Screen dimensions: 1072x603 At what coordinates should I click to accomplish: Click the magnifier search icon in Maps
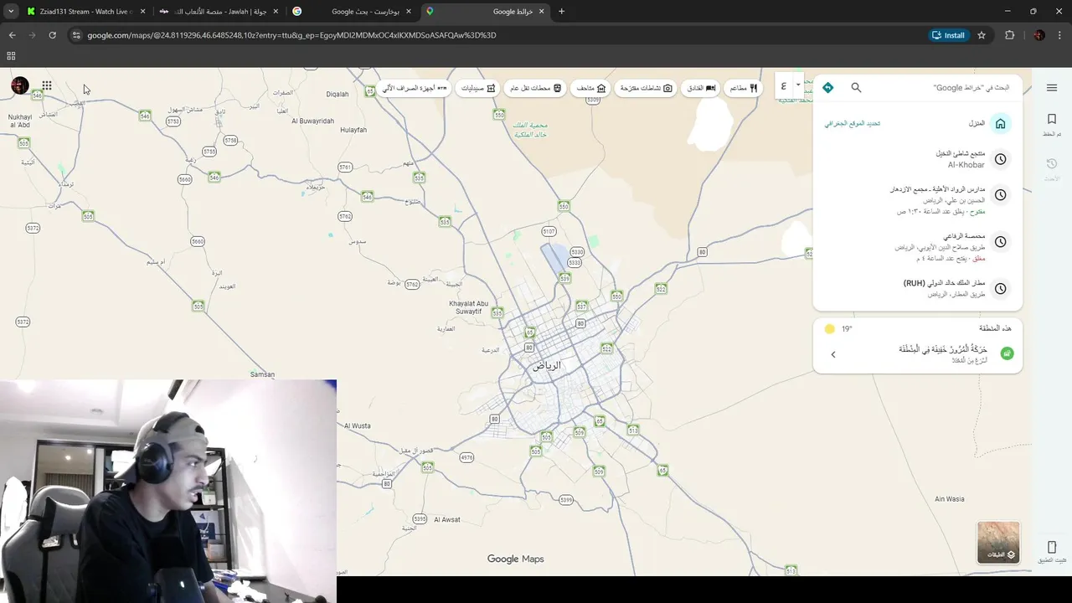pos(856,87)
